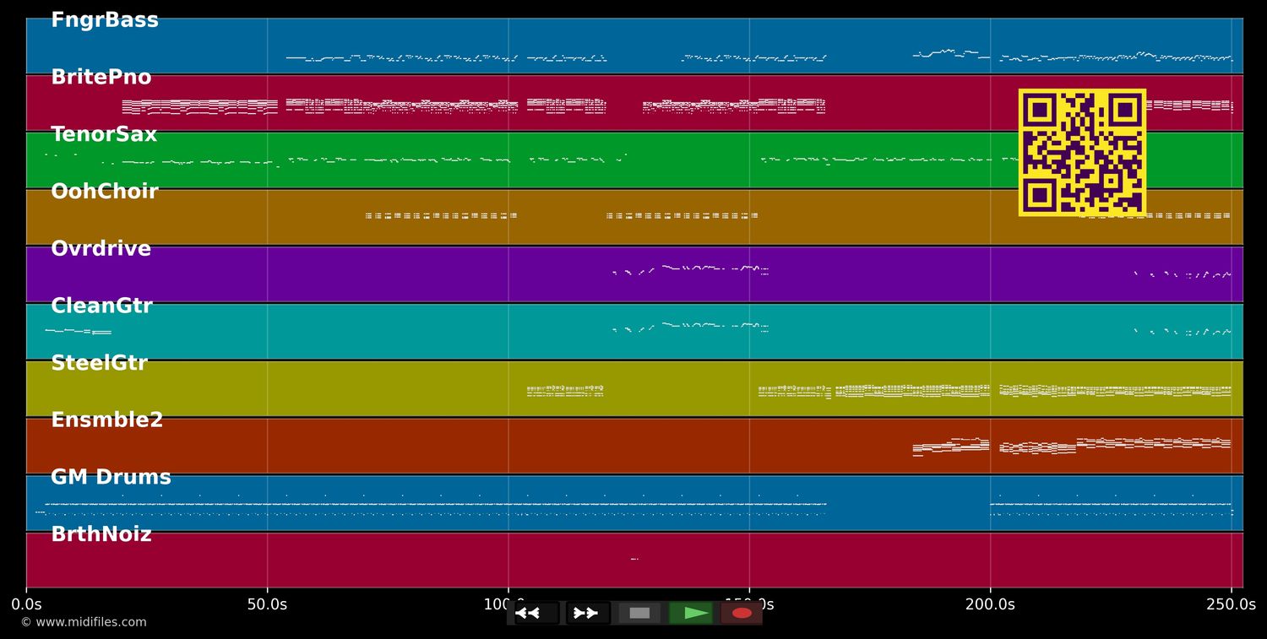1267x639 pixels.
Task: Select the BritePno piano track
Action: (x=101, y=77)
